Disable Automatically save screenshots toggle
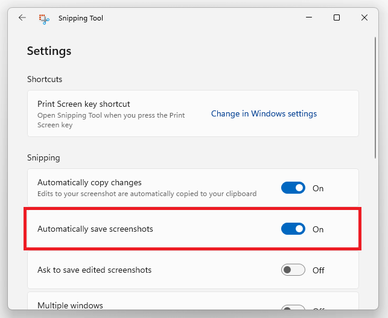388x318 pixels. pyautogui.click(x=293, y=229)
